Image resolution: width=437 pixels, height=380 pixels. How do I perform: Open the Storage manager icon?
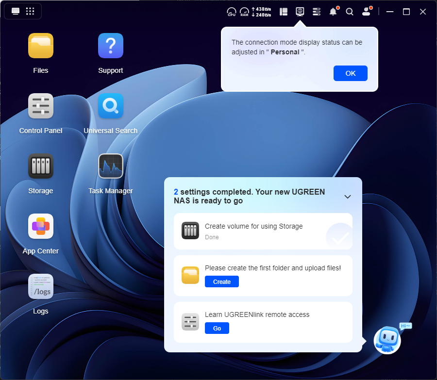tap(41, 166)
